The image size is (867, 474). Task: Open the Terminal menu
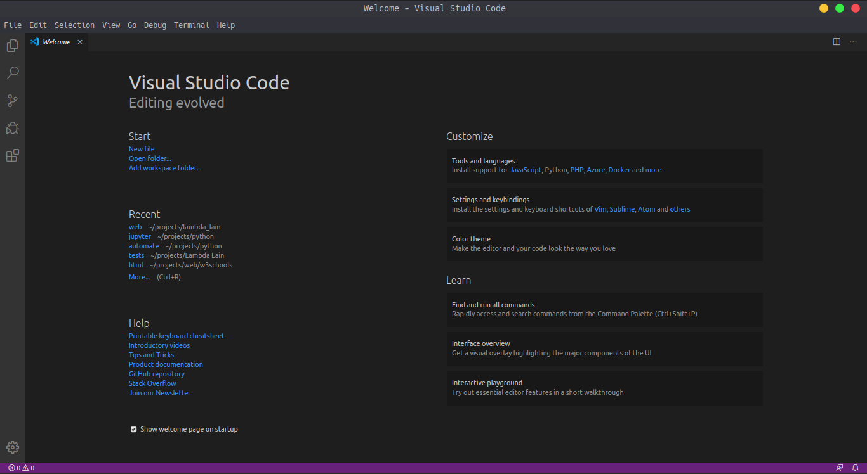point(192,25)
